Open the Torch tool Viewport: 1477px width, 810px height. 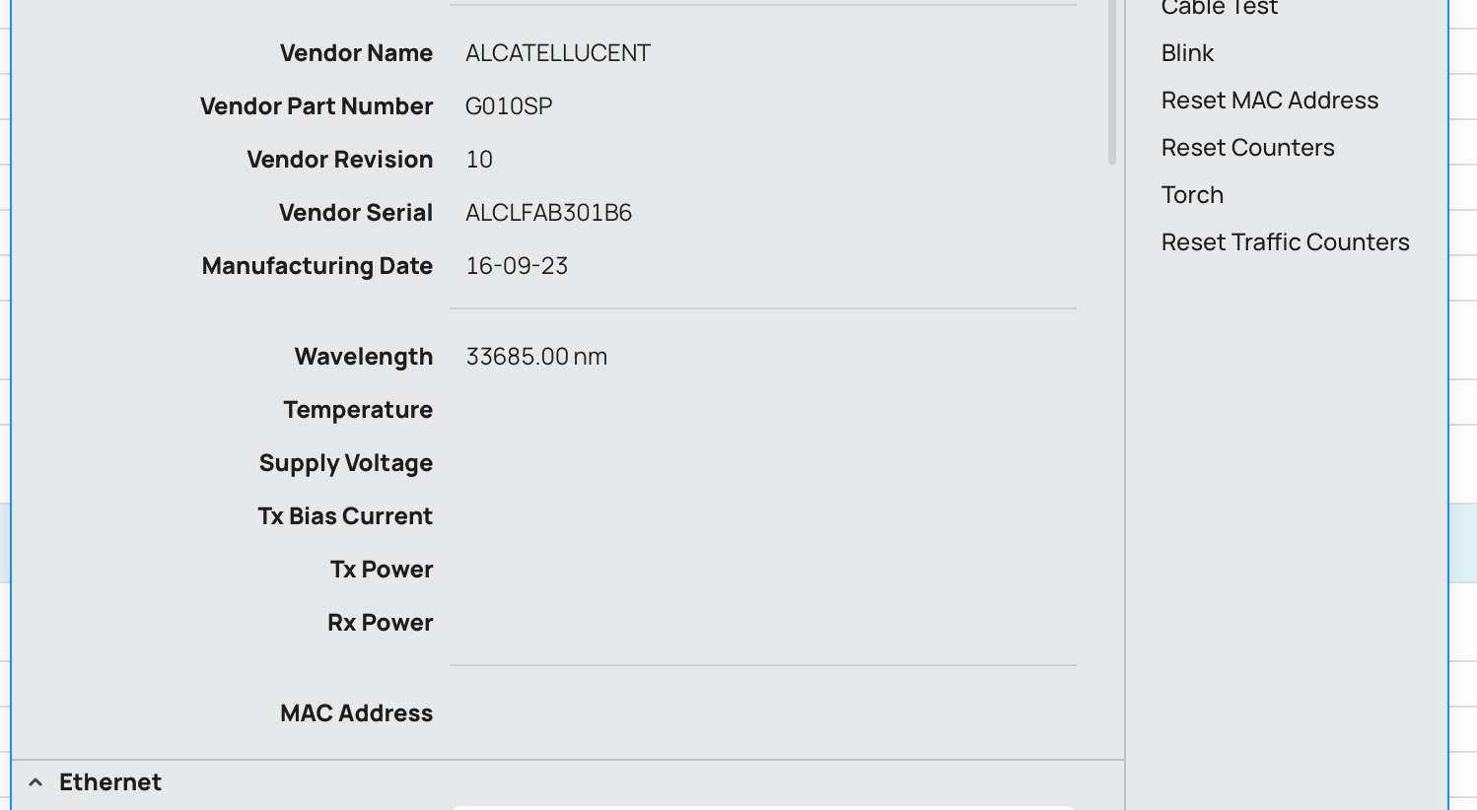tap(1192, 195)
